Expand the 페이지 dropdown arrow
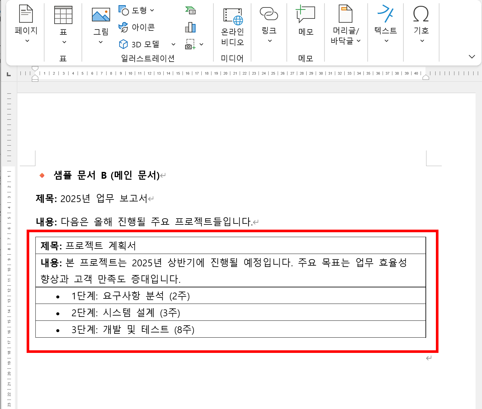This screenshot has width=482, height=409. pos(27,41)
